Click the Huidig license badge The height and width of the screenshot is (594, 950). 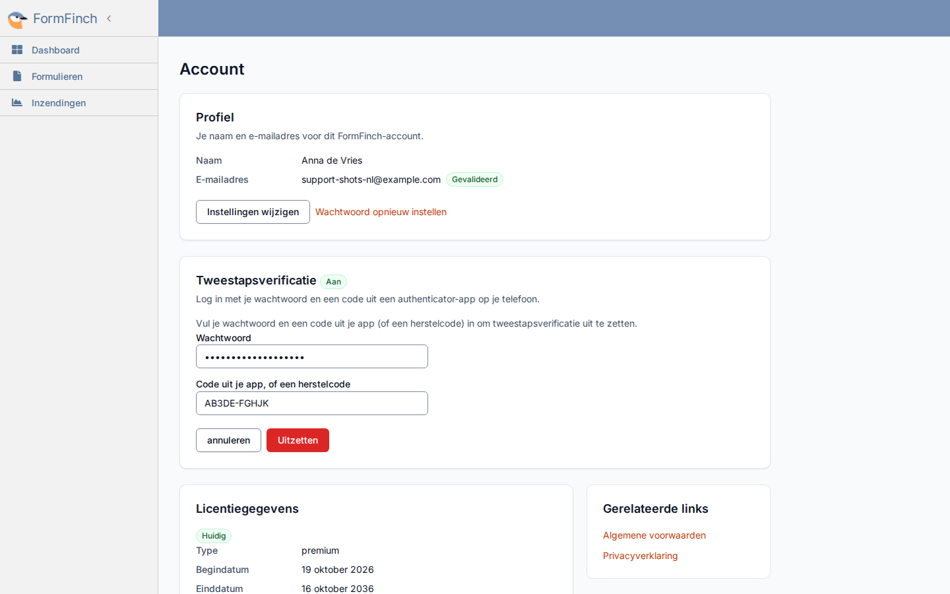[x=214, y=536]
